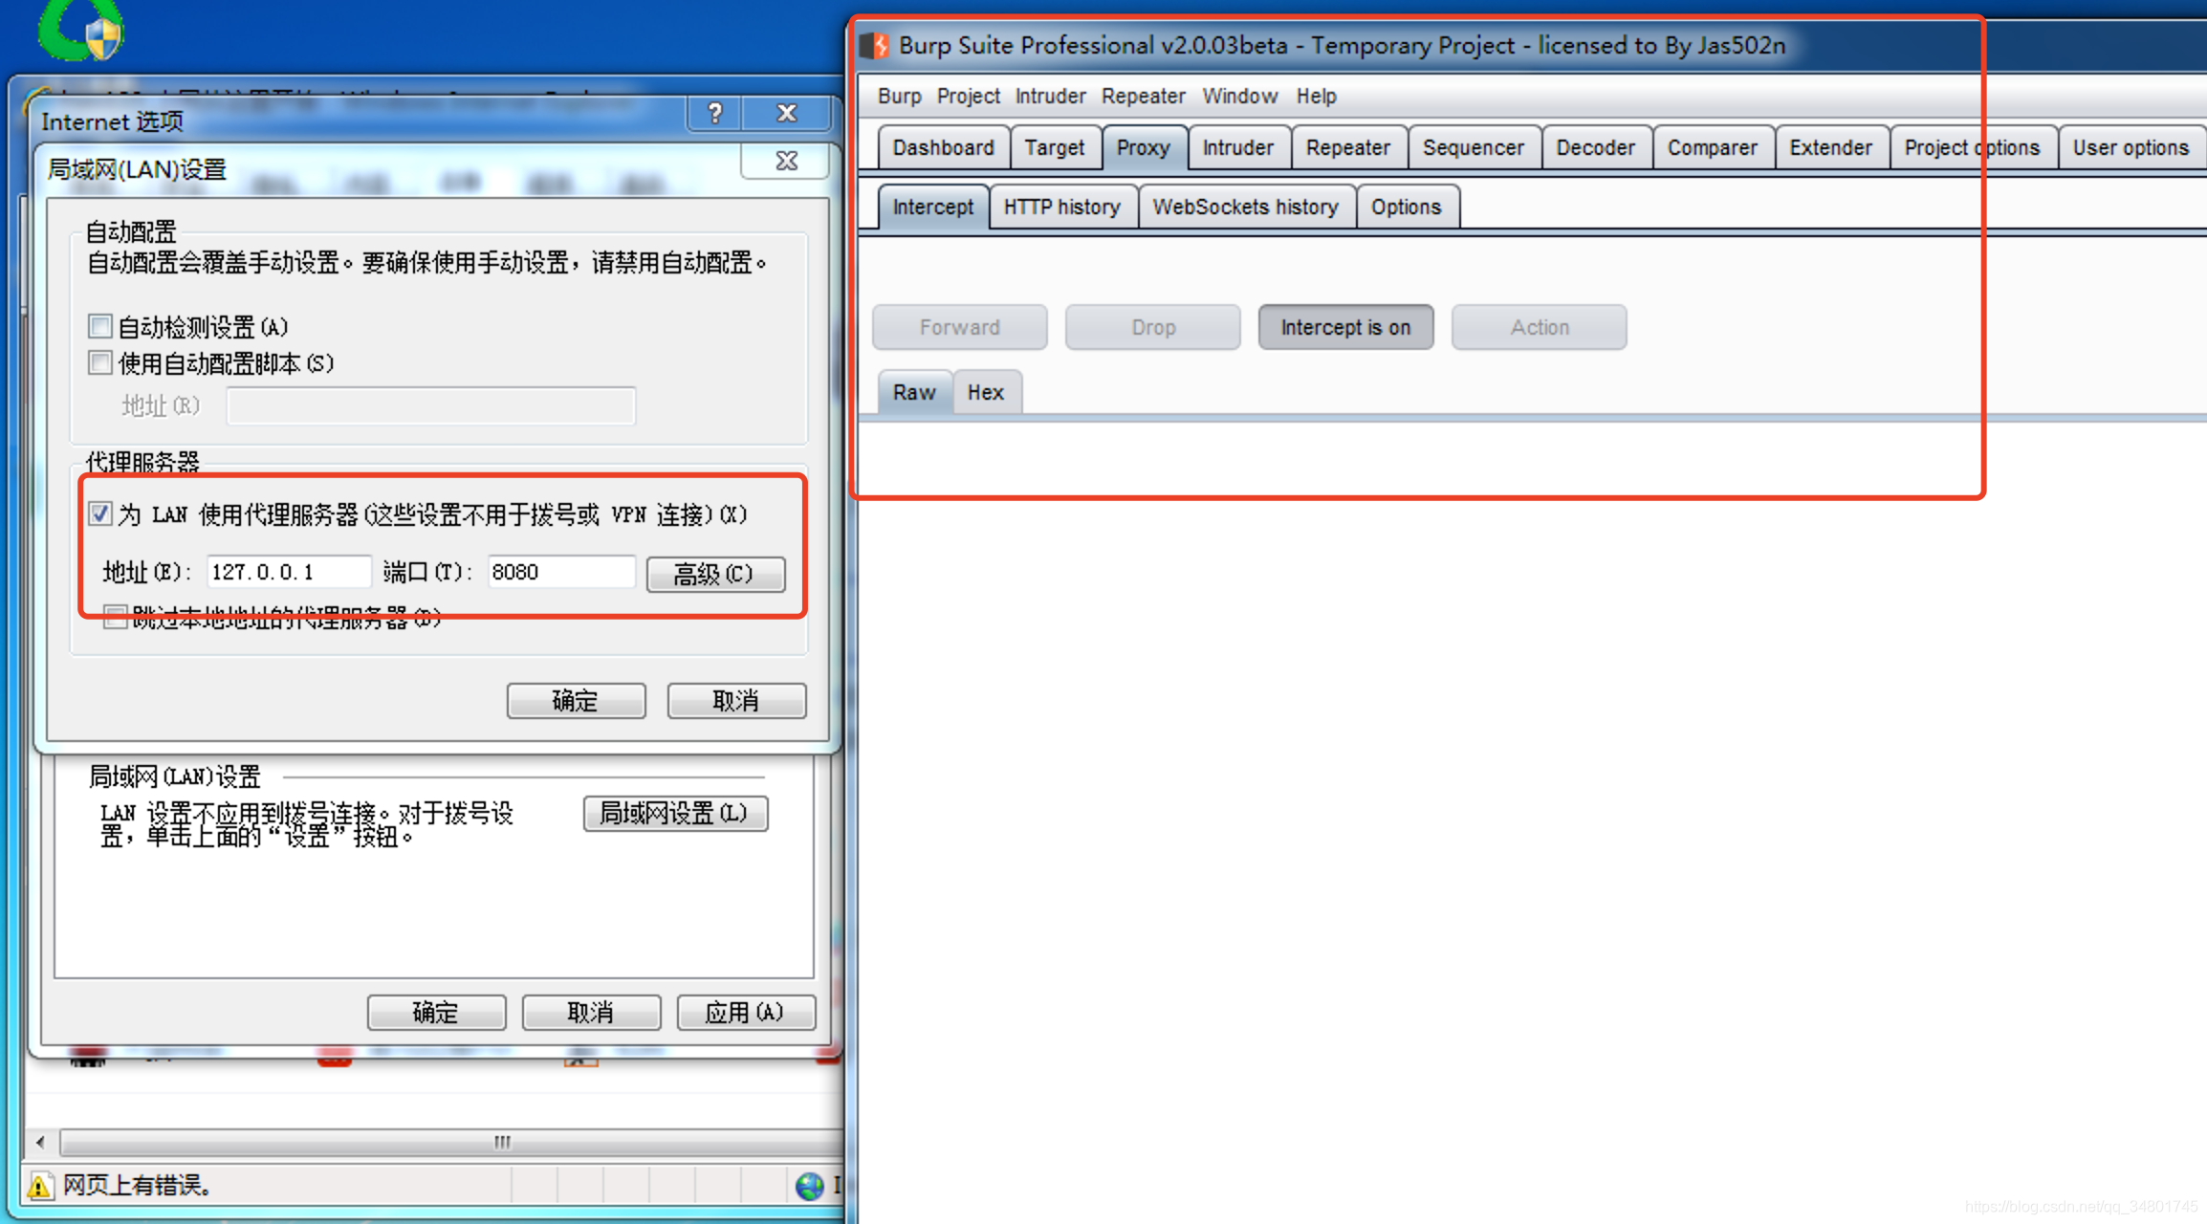The image size is (2207, 1224).
Task: Click the warning icon in browser status bar
Action: (x=39, y=1187)
